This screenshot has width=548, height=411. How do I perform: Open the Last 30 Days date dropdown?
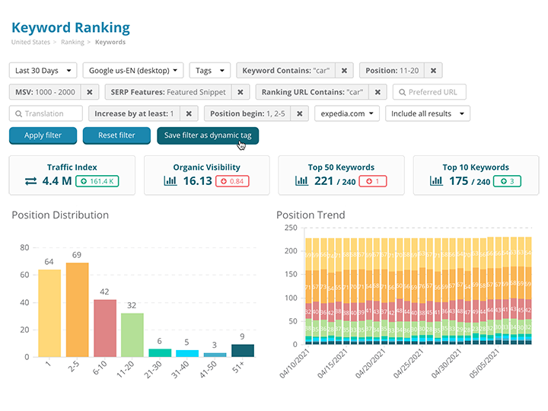tap(46, 71)
